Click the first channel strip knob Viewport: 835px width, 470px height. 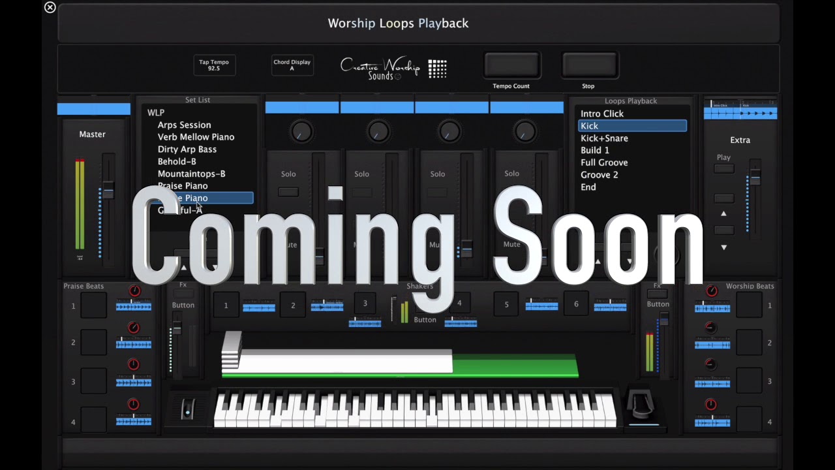point(301,132)
